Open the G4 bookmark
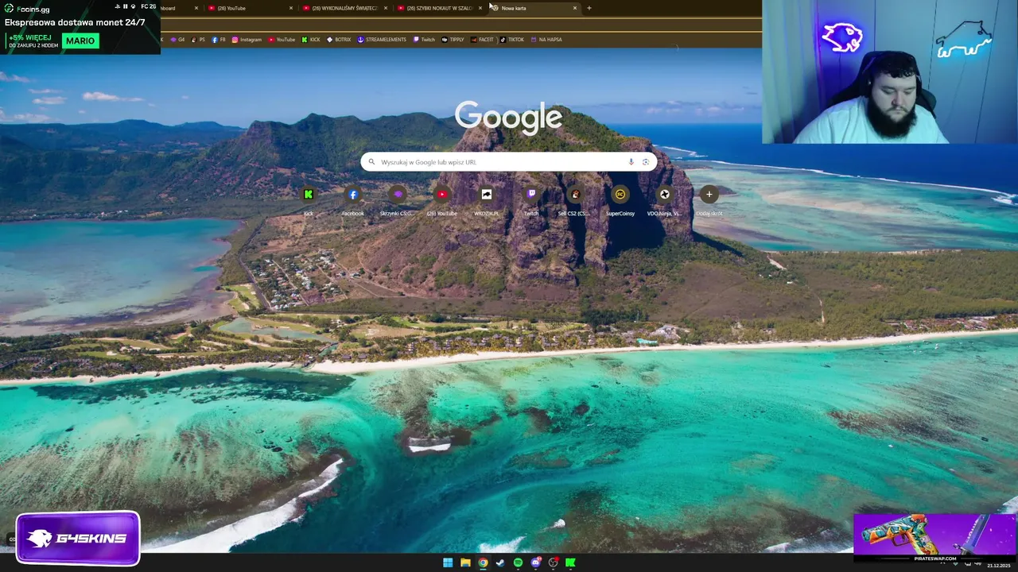This screenshot has width=1018, height=572. 177,40
